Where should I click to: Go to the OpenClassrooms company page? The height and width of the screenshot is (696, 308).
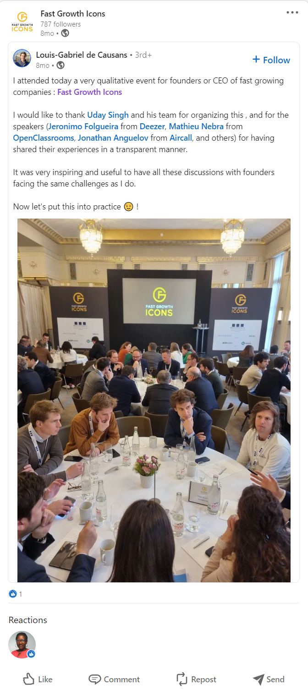(x=44, y=138)
